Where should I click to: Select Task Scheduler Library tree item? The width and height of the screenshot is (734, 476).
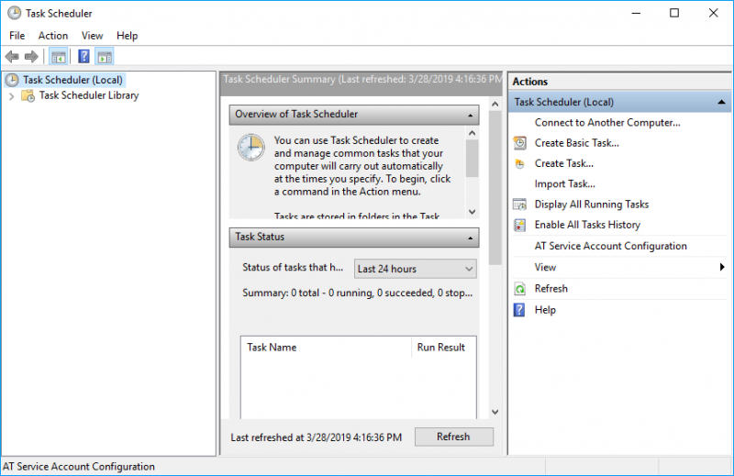tap(89, 95)
